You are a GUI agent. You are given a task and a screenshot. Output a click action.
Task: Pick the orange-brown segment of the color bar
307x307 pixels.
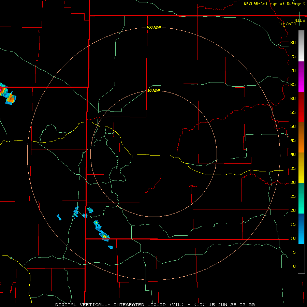(301, 137)
